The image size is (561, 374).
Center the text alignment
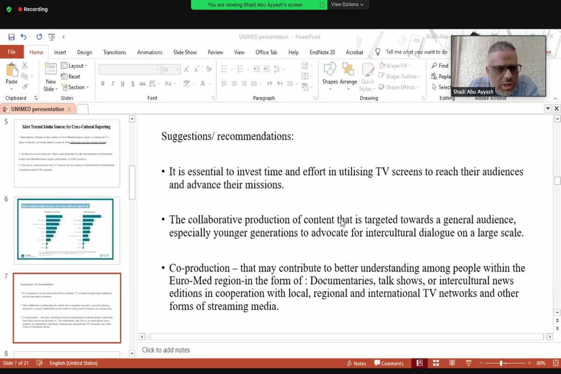point(234,84)
